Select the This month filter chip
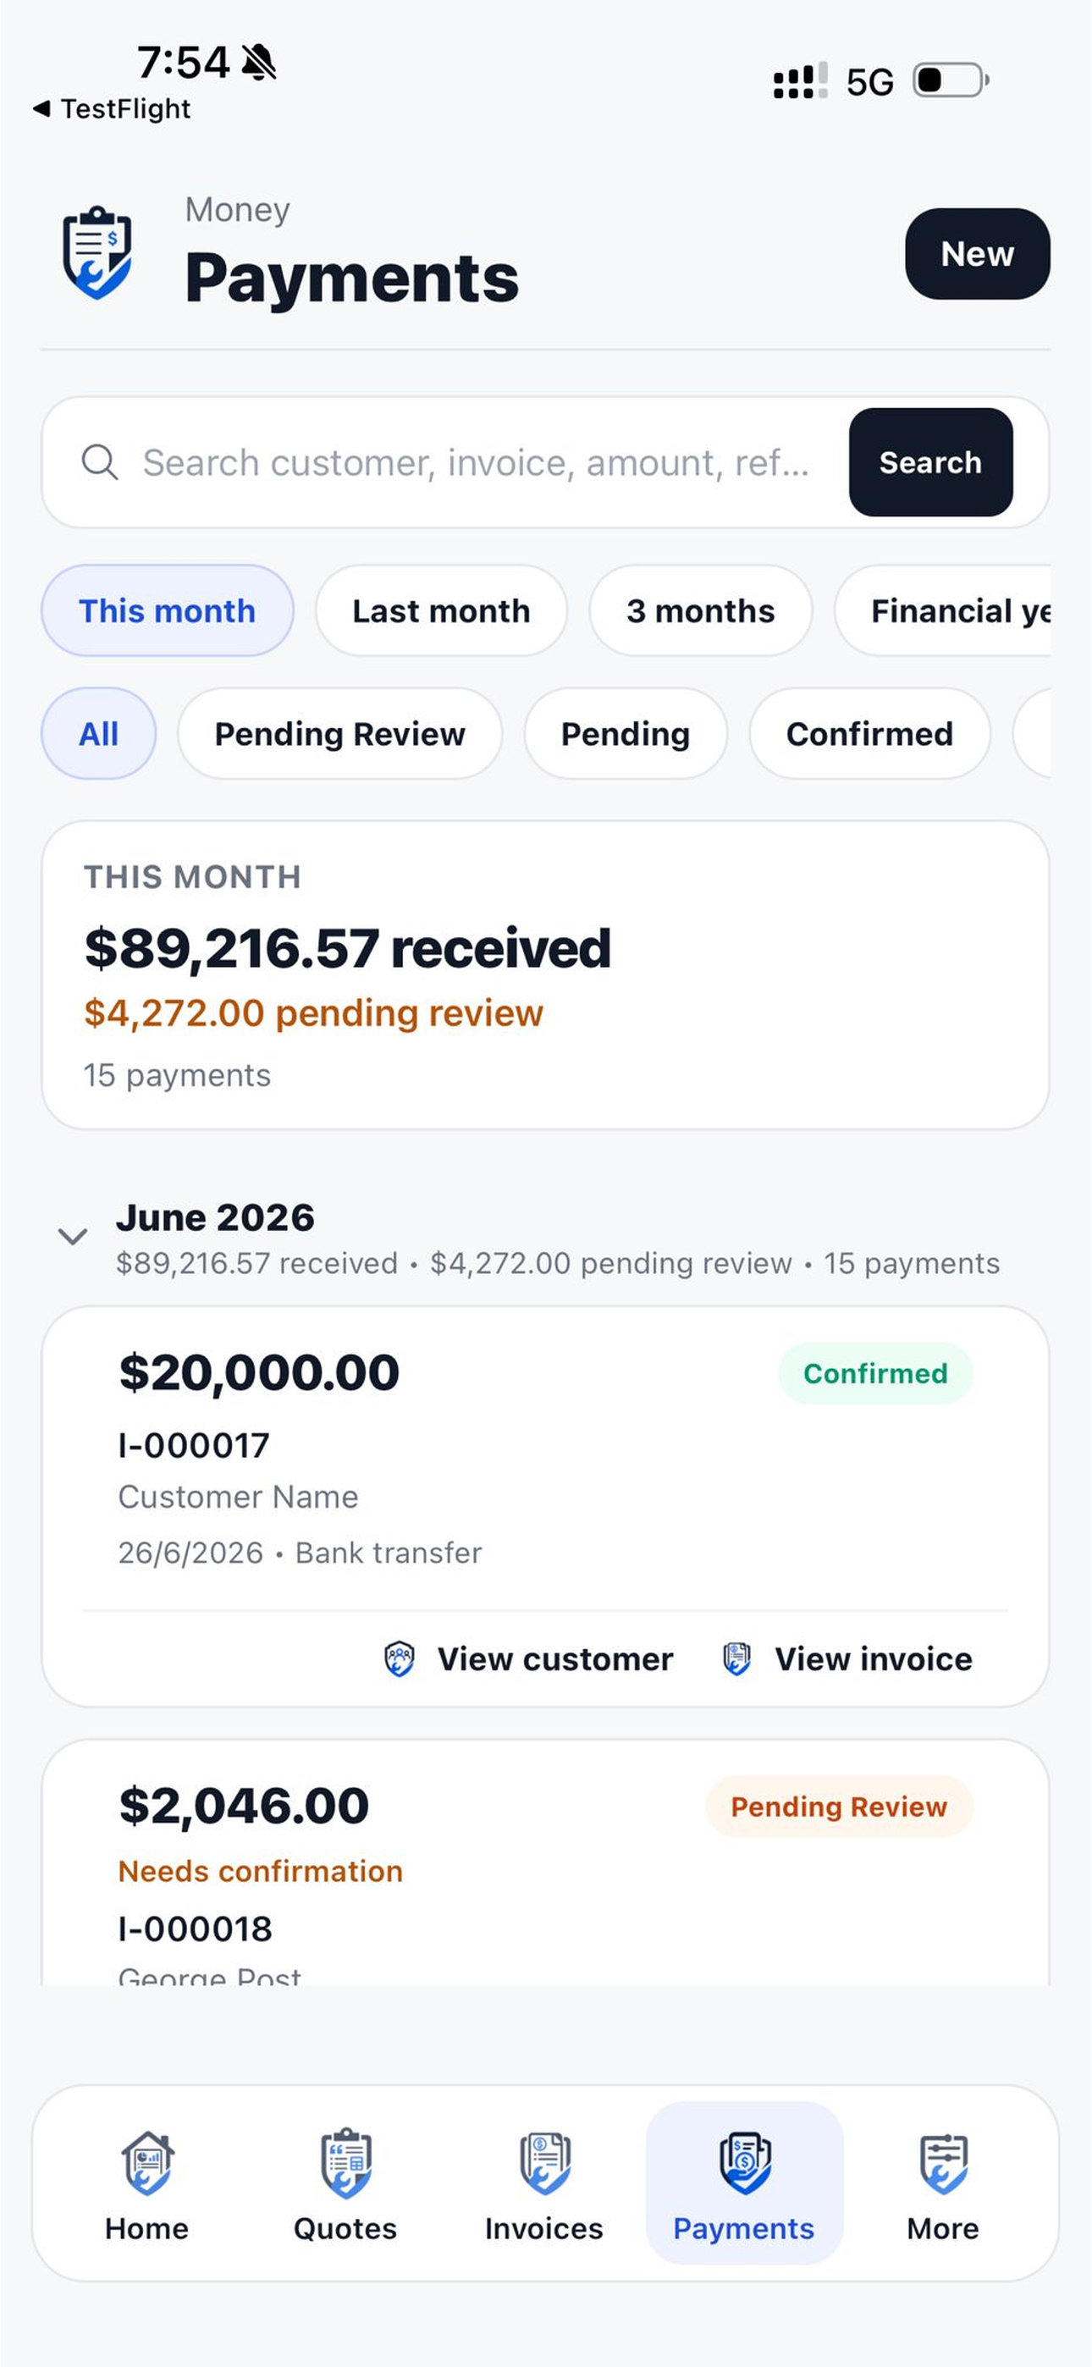The height and width of the screenshot is (2367, 1092). point(168,610)
